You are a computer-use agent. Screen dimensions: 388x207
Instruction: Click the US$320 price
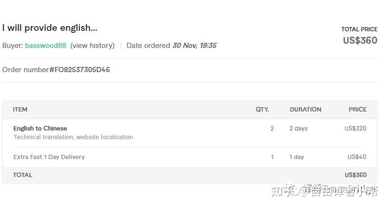click(355, 129)
